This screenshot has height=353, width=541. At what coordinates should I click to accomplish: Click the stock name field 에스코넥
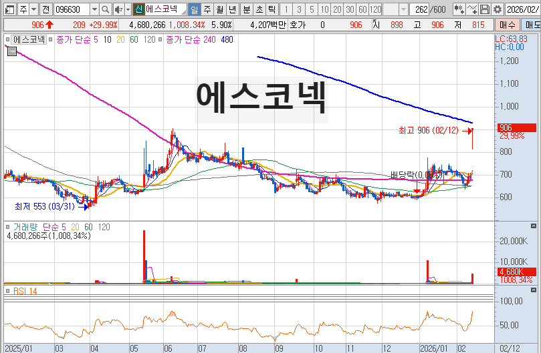point(165,9)
